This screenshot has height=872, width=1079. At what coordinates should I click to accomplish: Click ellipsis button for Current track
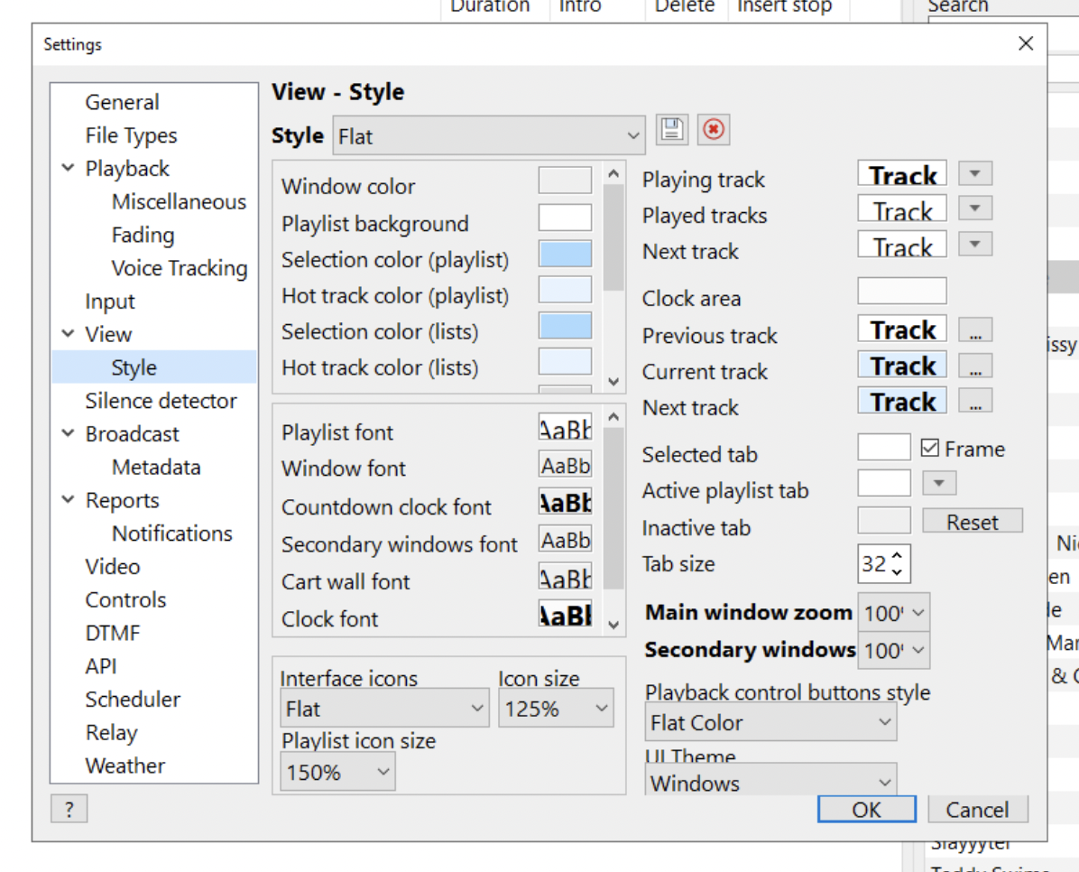(x=975, y=365)
